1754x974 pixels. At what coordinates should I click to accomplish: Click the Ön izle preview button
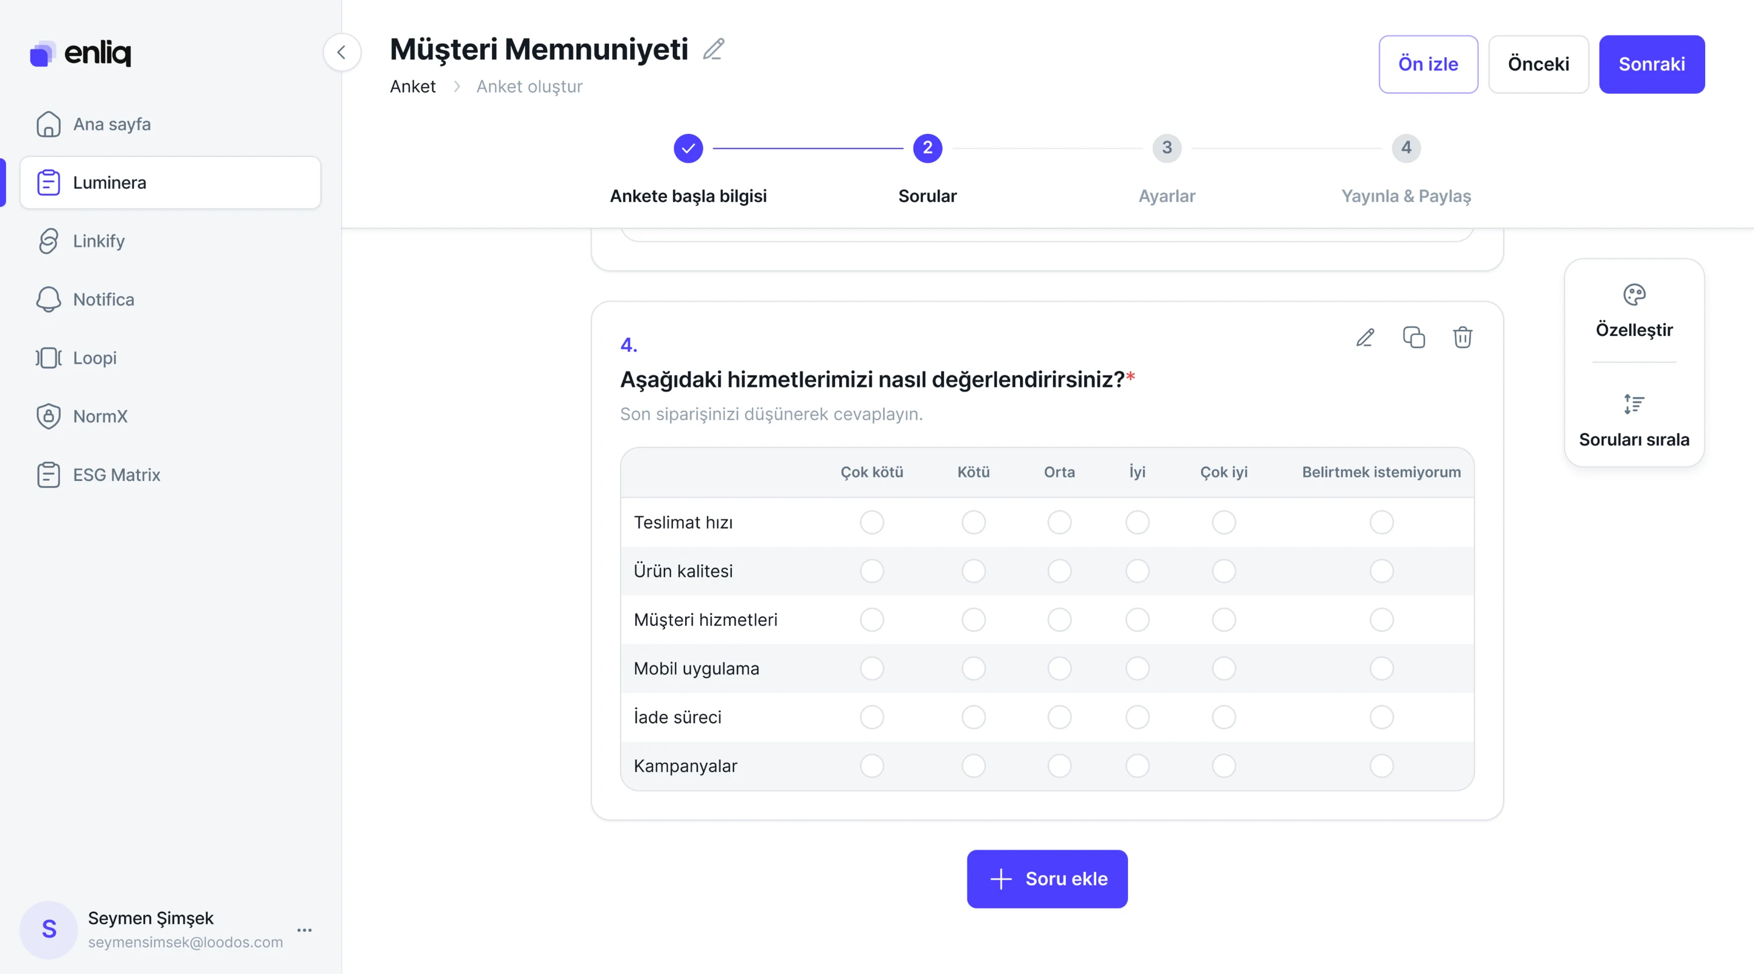pos(1428,64)
